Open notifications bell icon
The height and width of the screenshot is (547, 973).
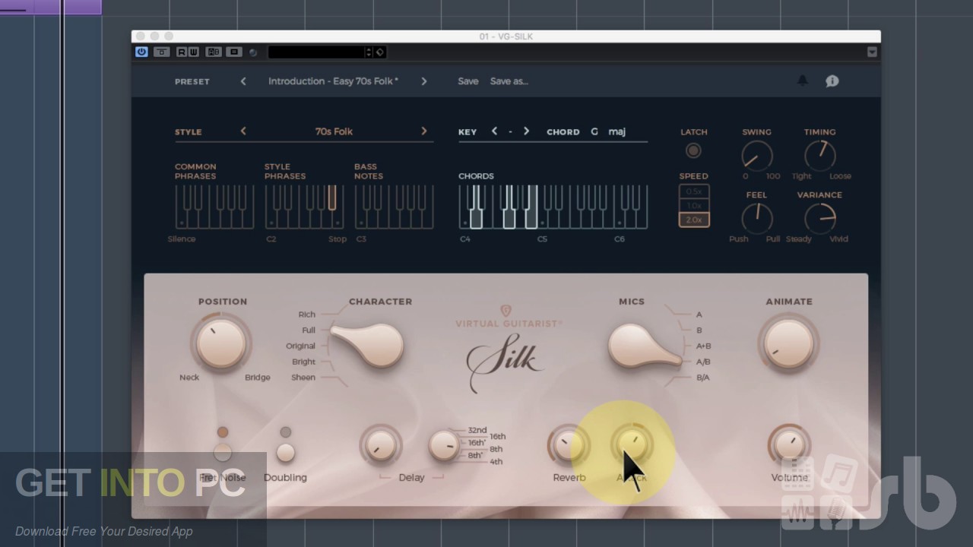[x=802, y=81]
